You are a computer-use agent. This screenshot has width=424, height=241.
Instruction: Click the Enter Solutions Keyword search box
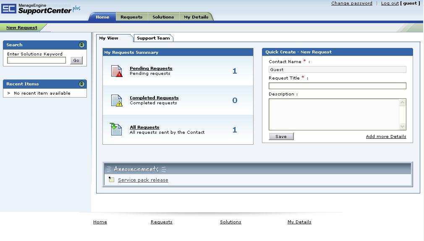coord(37,61)
